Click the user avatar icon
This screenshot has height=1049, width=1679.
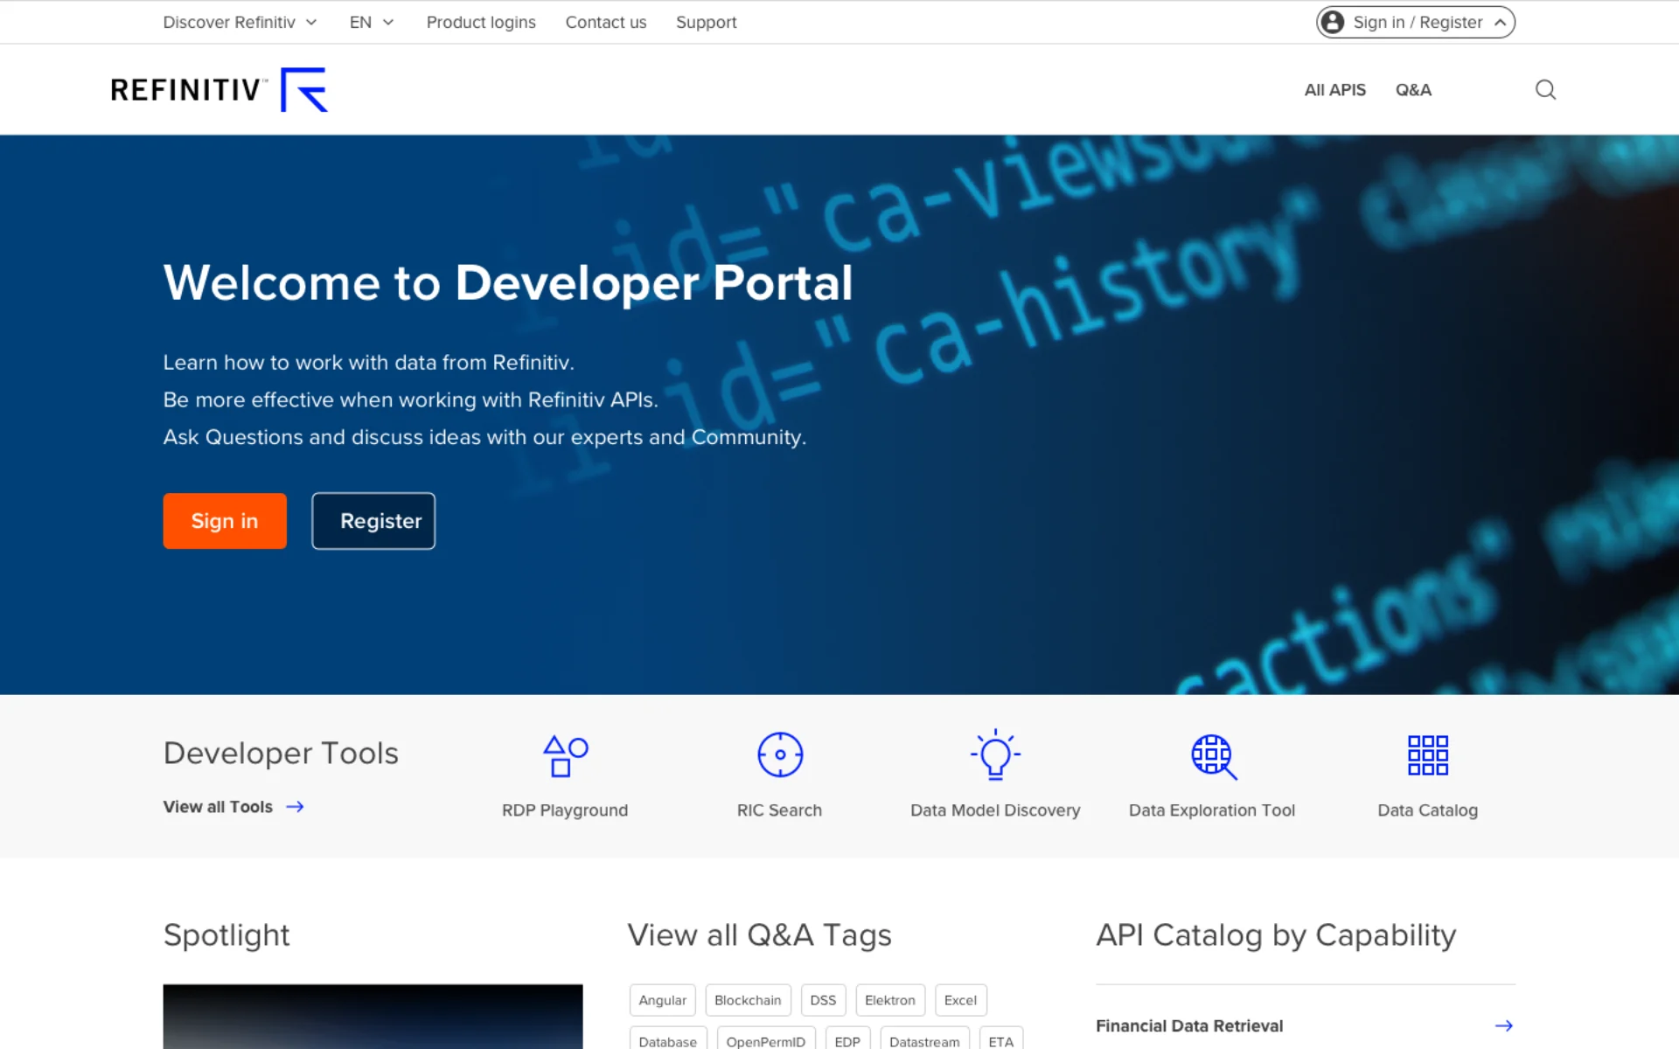pos(1333,22)
